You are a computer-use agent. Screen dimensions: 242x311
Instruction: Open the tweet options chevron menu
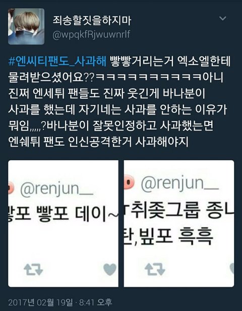(222, 19)
